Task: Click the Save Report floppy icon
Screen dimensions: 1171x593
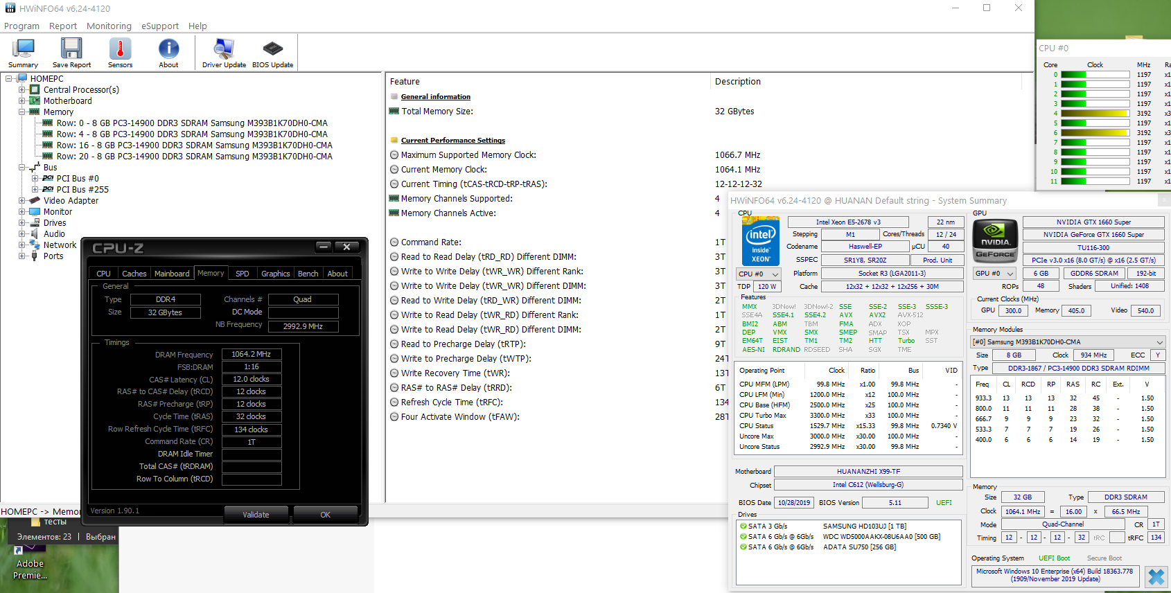Action: click(71, 53)
